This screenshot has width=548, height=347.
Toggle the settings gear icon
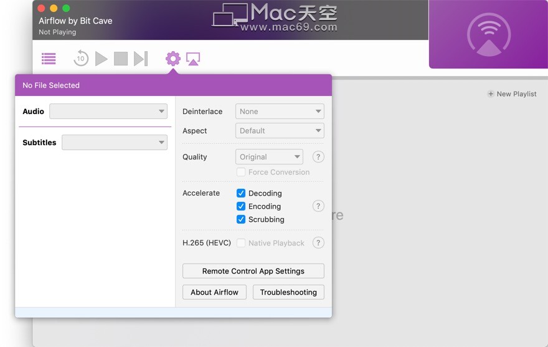[x=173, y=59]
